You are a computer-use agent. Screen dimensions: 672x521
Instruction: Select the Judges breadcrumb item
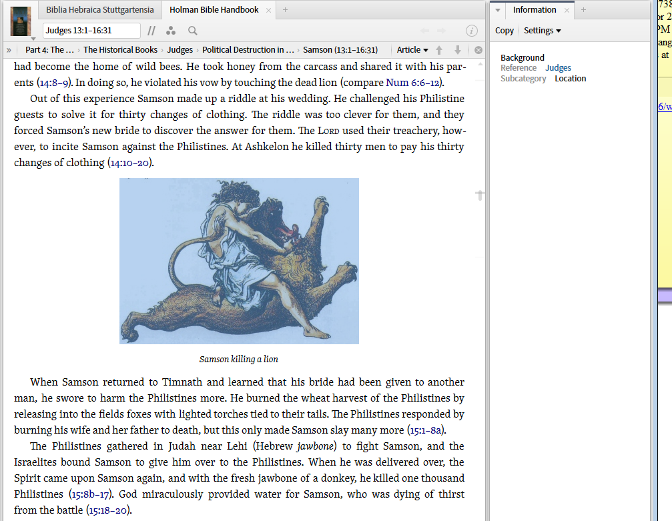180,50
